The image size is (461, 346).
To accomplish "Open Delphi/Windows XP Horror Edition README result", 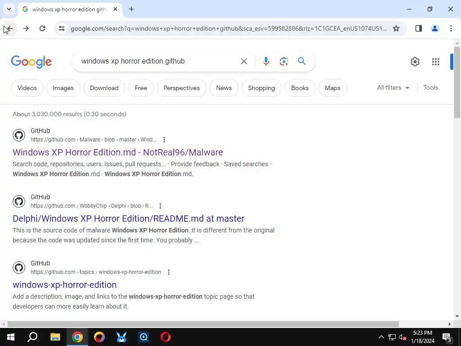I will (x=128, y=219).
